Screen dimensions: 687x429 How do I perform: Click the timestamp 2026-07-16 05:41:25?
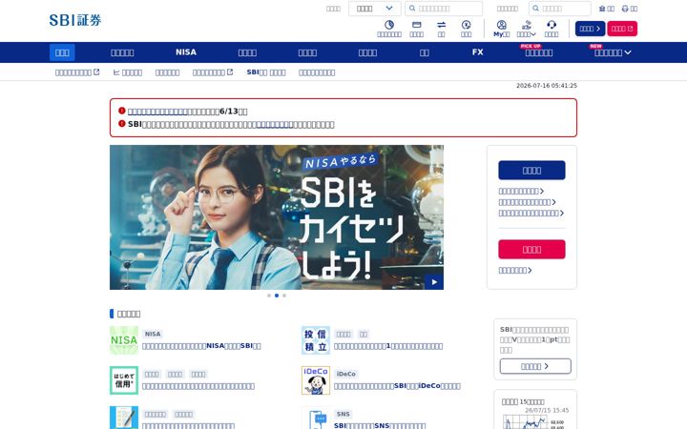pos(547,86)
